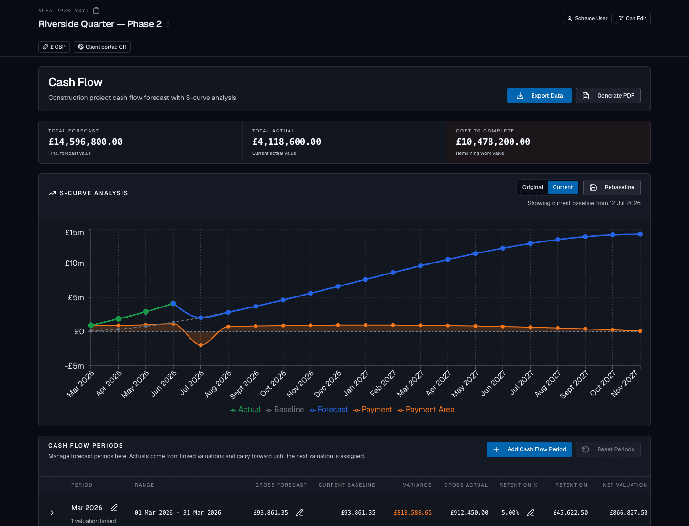Expand the Mar 2026 period row
This screenshot has width=689, height=526.
52,513
